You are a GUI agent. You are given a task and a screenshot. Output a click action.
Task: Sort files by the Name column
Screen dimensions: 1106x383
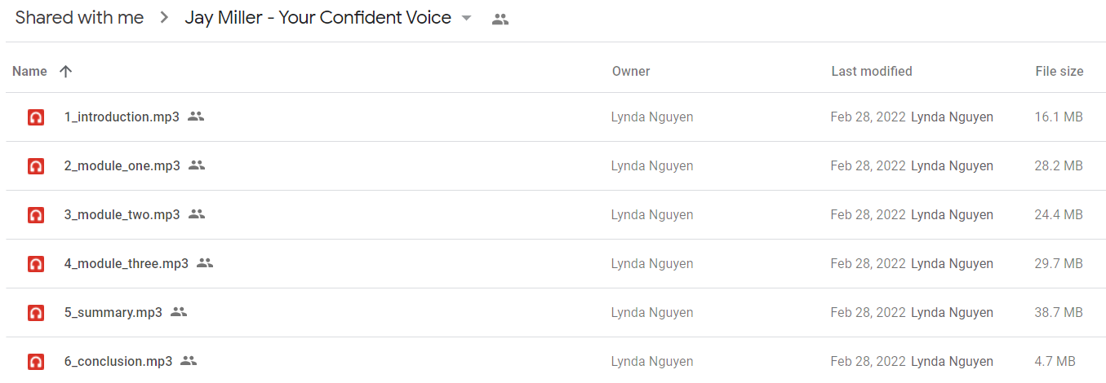[29, 71]
